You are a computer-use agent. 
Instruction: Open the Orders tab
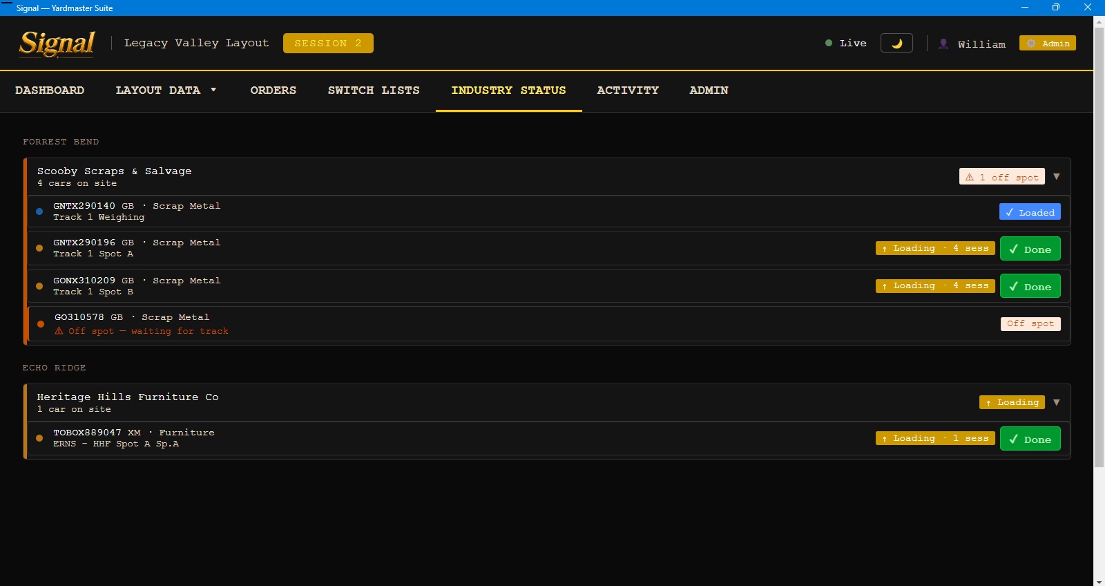coord(273,91)
